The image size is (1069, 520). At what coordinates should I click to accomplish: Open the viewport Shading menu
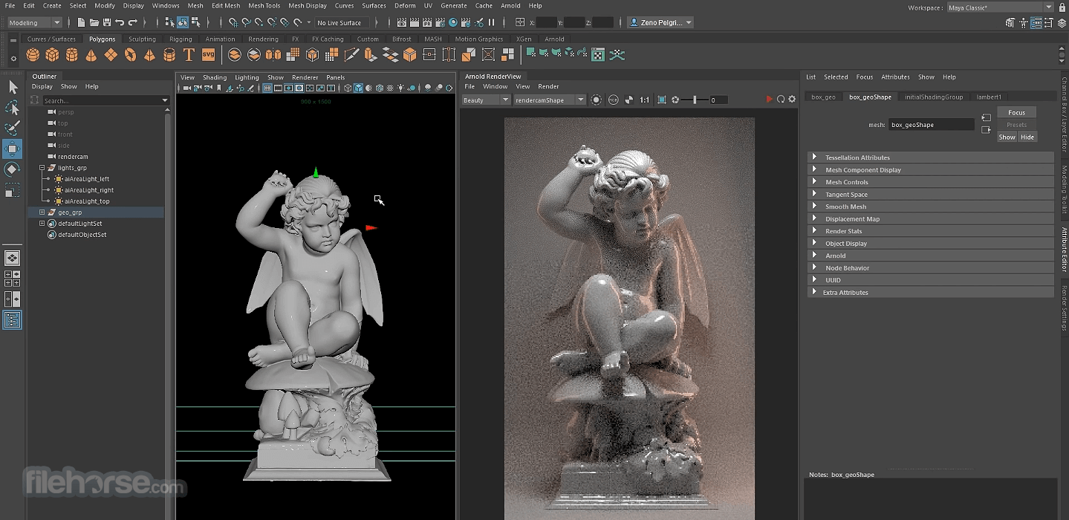point(215,77)
